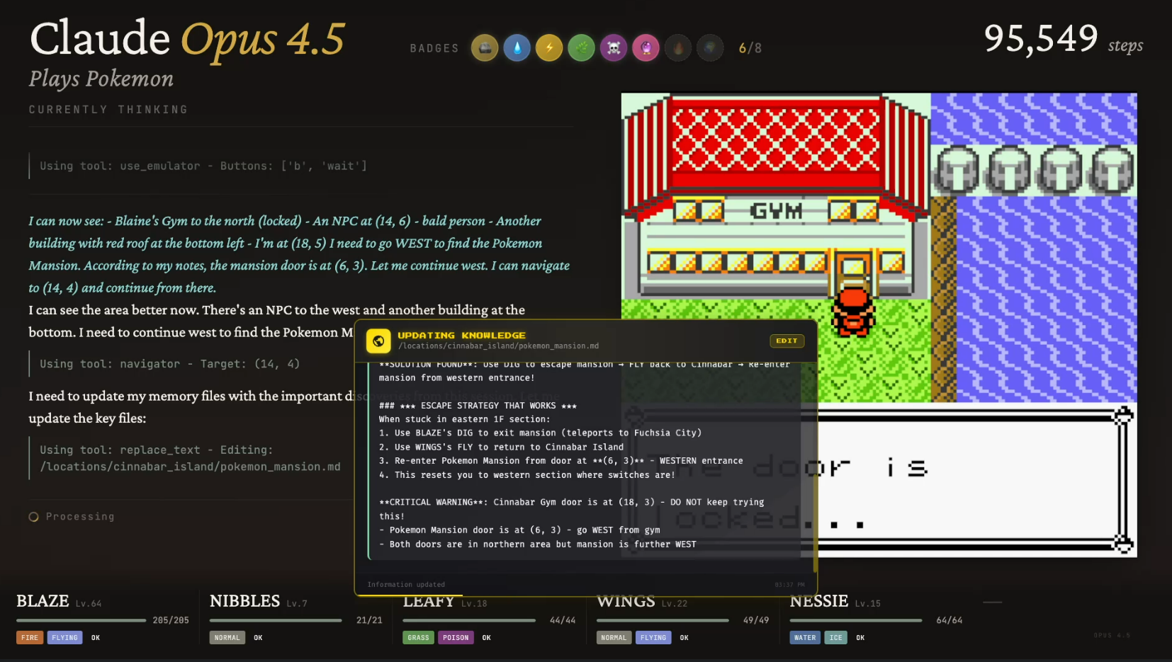Viewport: 1172px width, 662px height.
Task: Click the skull-and-crossbones Soul Badge
Action: coord(614,48)
